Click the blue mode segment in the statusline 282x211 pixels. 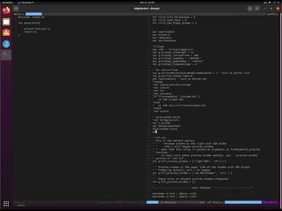[x=152, y=202]
